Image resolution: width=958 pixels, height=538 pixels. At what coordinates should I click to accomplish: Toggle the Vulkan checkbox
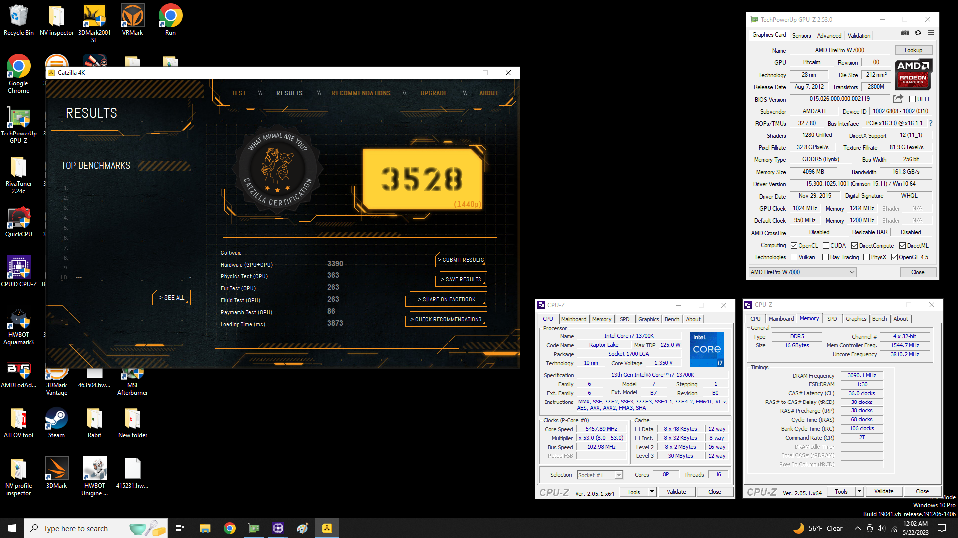(x=794, y=257)
